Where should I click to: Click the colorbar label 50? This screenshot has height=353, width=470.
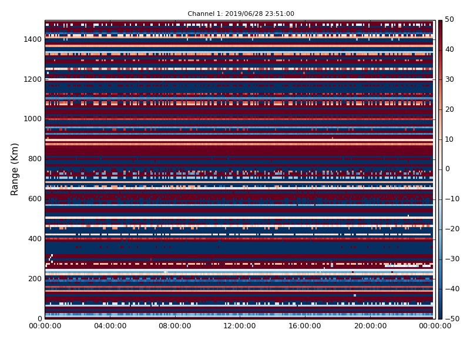click(x=449, y=19)
